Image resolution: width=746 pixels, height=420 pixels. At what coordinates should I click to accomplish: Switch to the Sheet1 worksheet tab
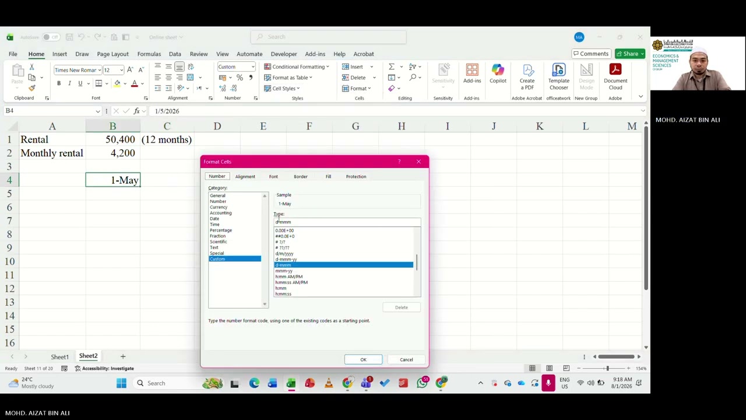pyautogui.click(x=59, y=356)
